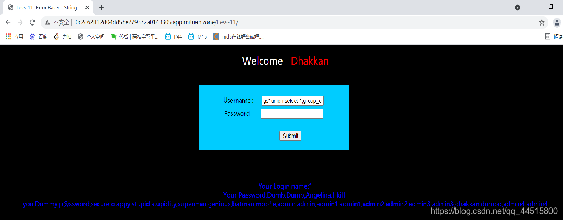Open the 高校学习平台 bookmark with green icon

point(135,36)
